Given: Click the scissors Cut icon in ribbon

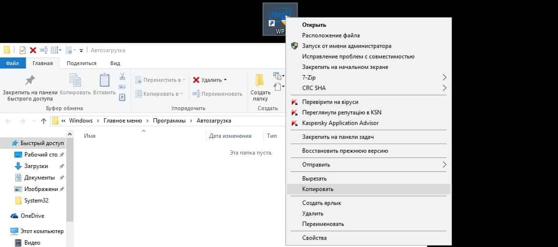Looking at the screenshot, I should pyautogui.click(x=122, y=76).
